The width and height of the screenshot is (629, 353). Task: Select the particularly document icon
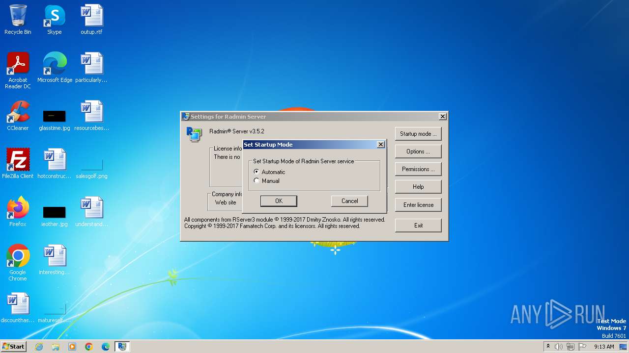click(x=91, y=68)
